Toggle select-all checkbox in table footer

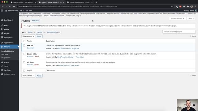tap(24, 71)
